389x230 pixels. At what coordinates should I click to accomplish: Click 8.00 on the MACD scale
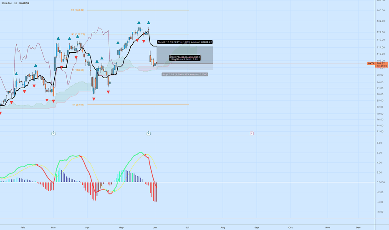pos(379,143)
